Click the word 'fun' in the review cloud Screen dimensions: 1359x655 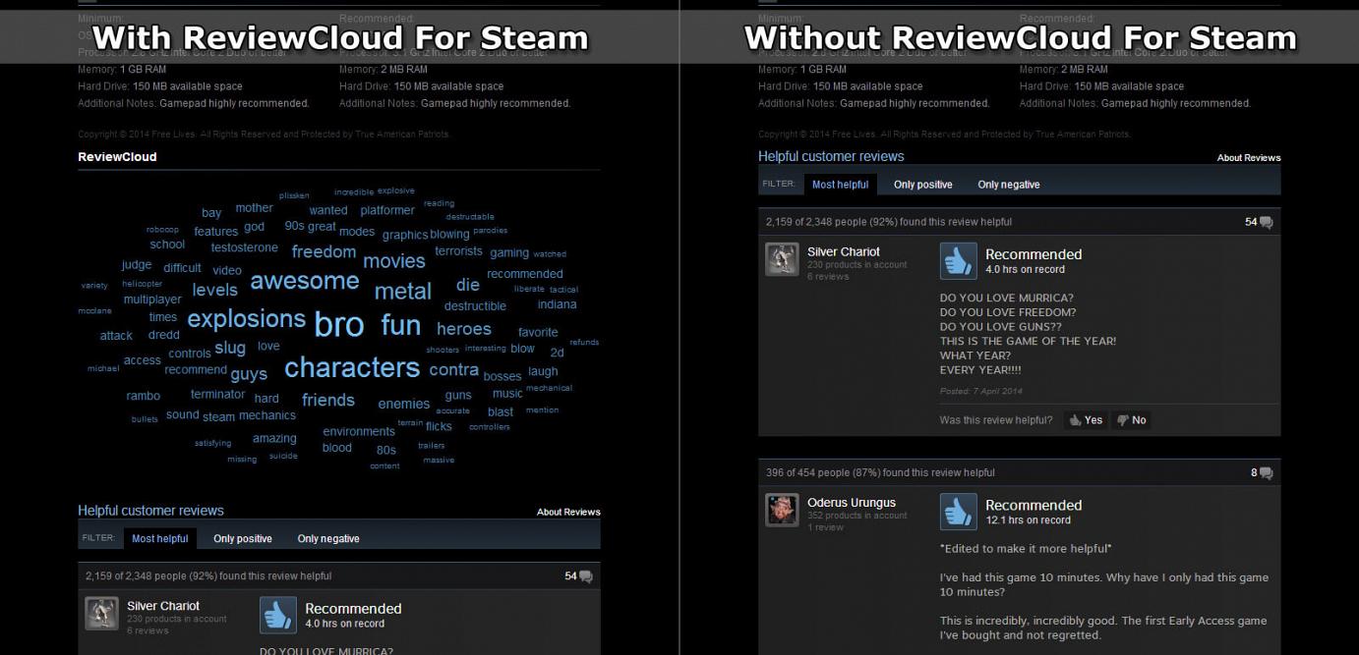401,325
